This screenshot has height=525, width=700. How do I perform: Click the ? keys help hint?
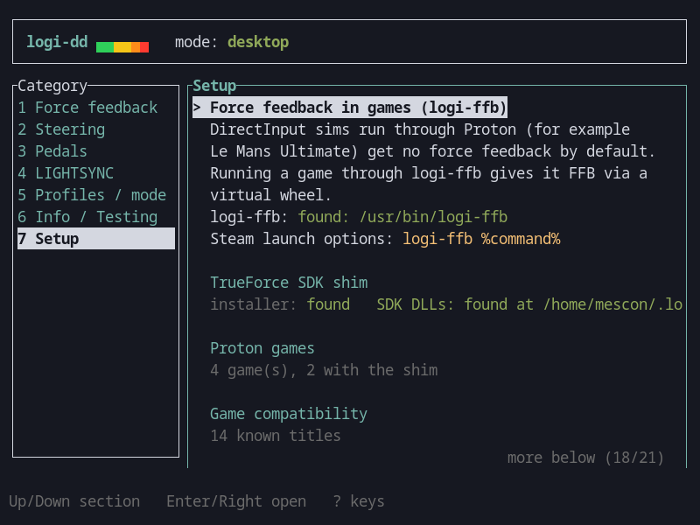359,501
